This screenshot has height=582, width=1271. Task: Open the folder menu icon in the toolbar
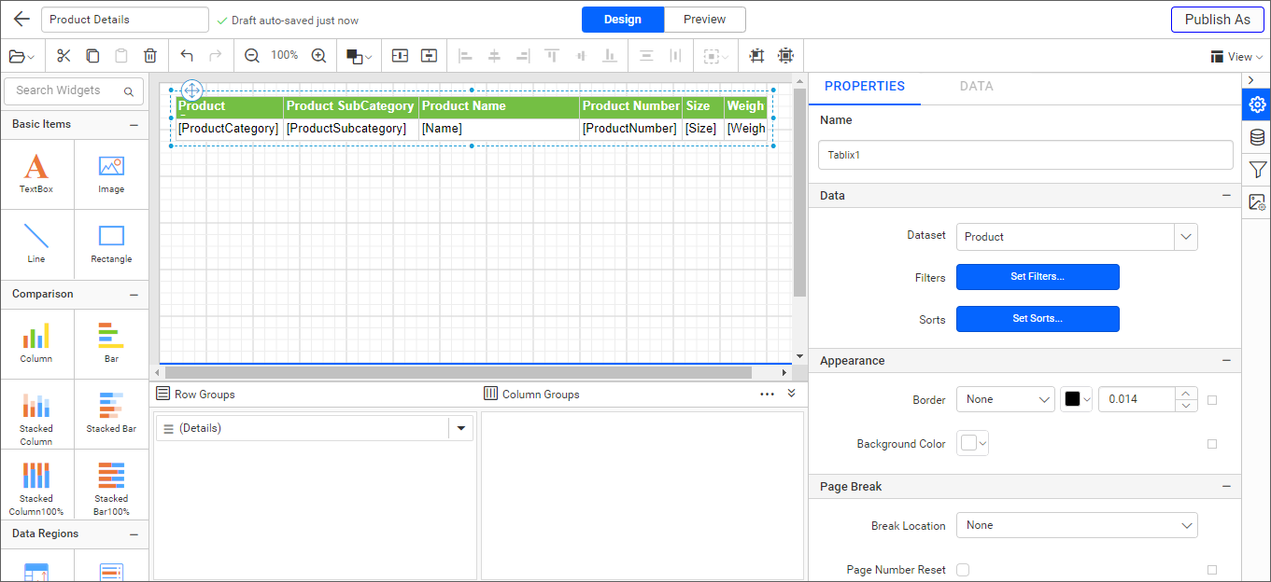(21, 56)
